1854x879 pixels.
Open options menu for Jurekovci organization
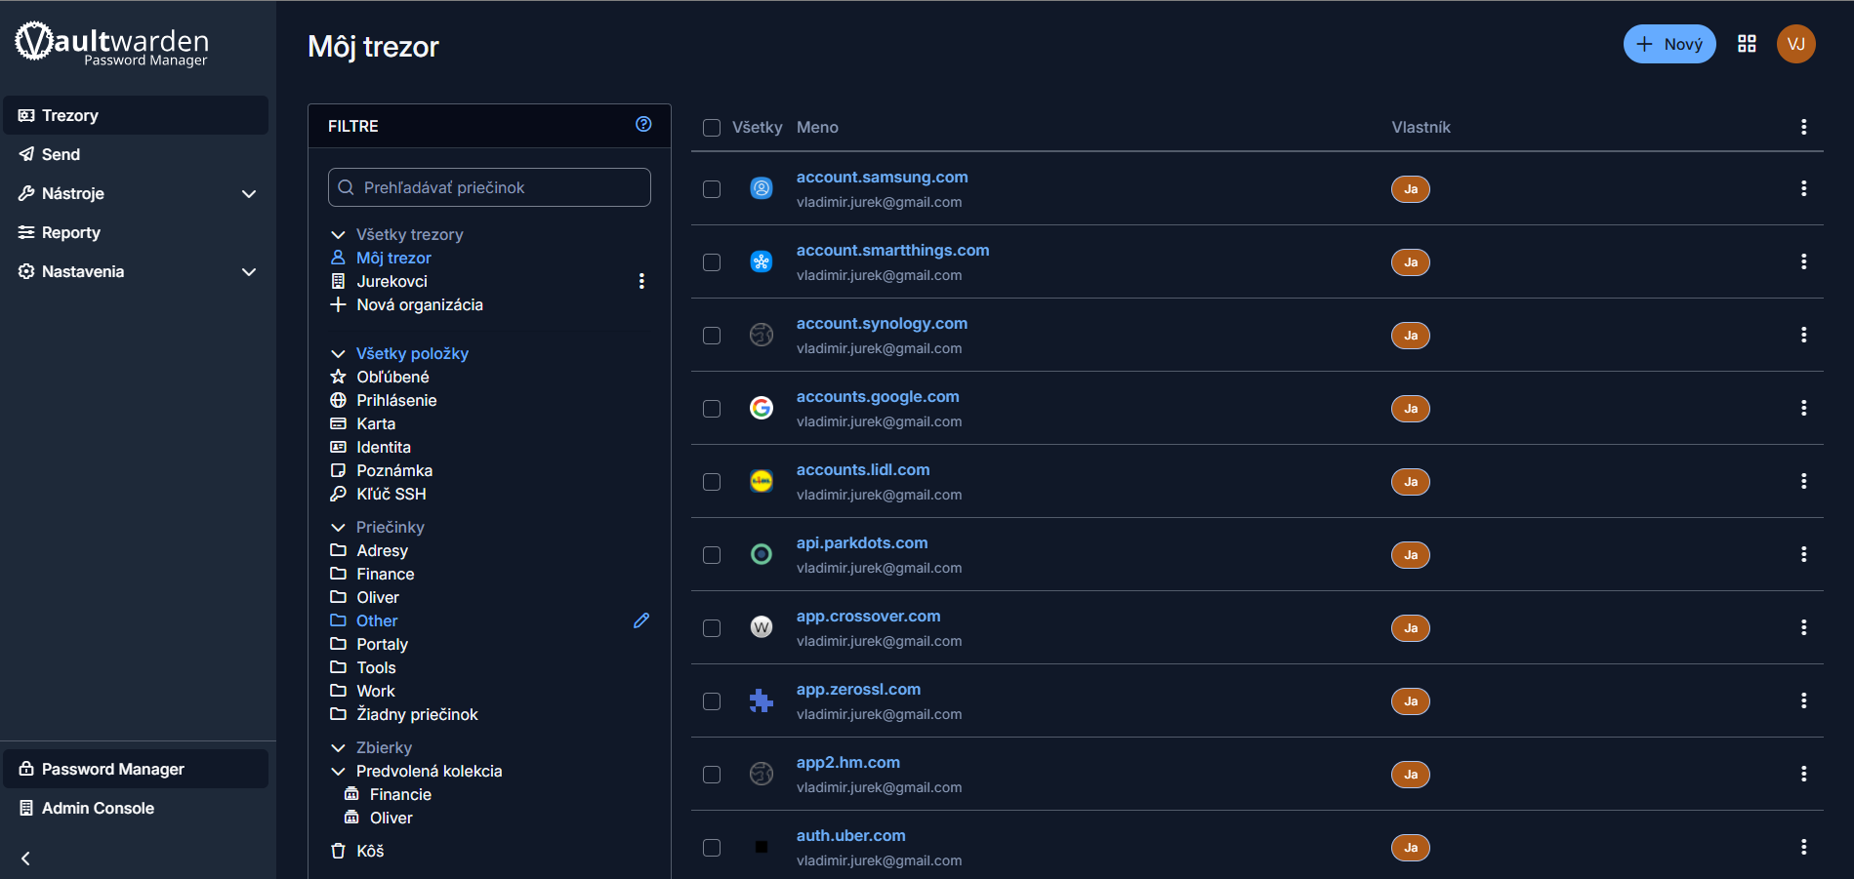(641, 281)
